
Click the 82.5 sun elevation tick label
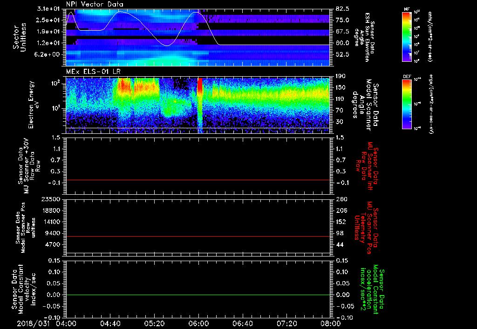click(x=342, y=9)
